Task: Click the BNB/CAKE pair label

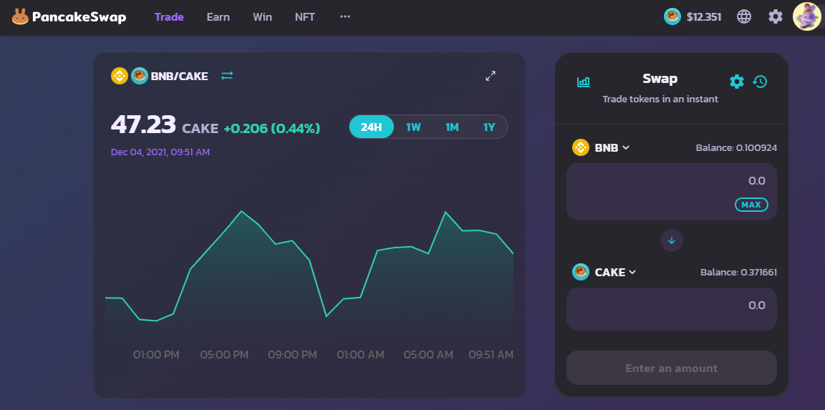Action: [x=180, y=77]
